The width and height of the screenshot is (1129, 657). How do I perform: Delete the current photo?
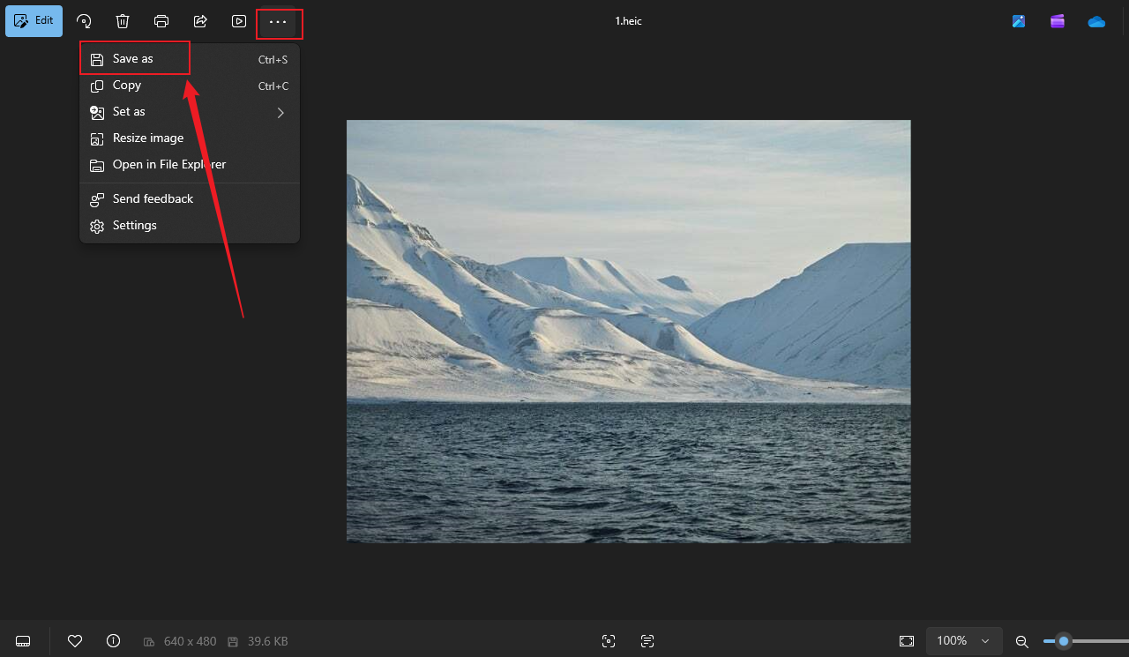tap(123, 20)
